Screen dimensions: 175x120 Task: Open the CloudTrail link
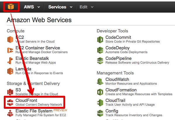pyautogui.click(x=115, y=100)
